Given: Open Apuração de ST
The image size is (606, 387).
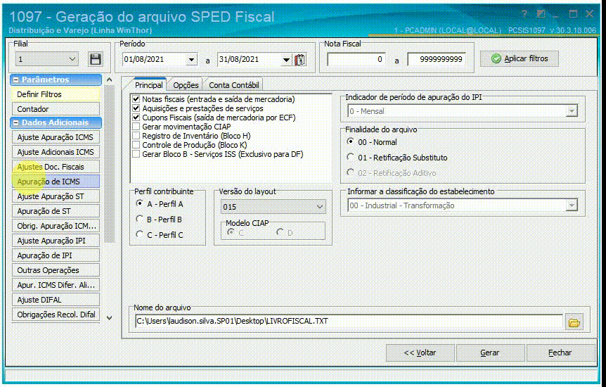Looking at the screenshot, I should (56, 211).
